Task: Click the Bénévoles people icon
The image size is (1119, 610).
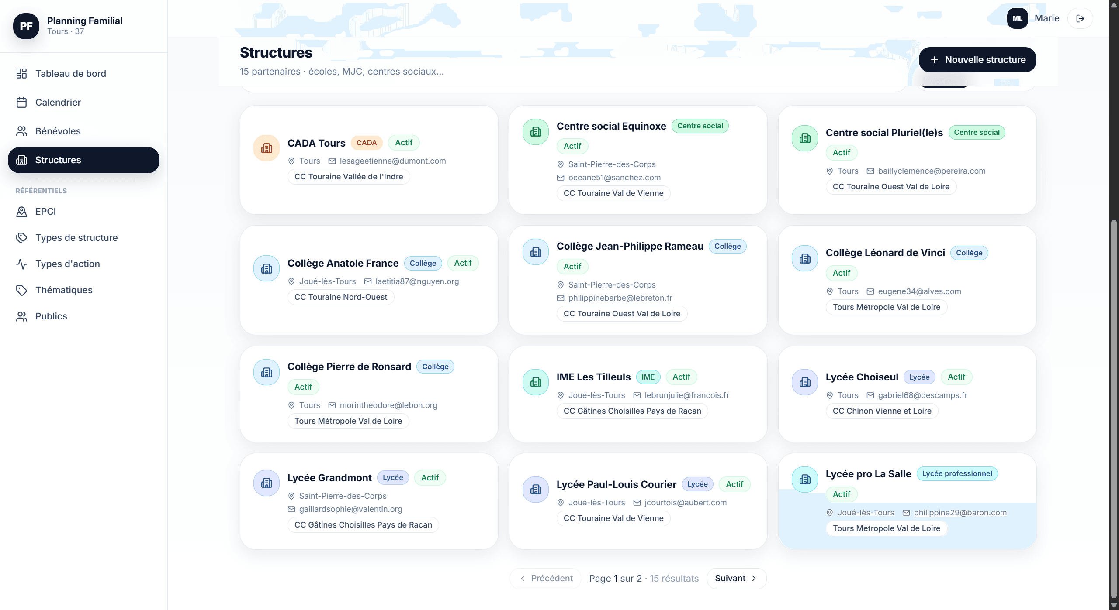Action: coord(21,131)
